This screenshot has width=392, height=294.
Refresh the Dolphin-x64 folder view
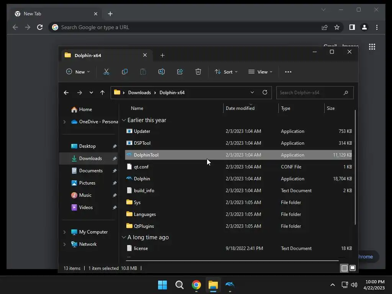265,92
